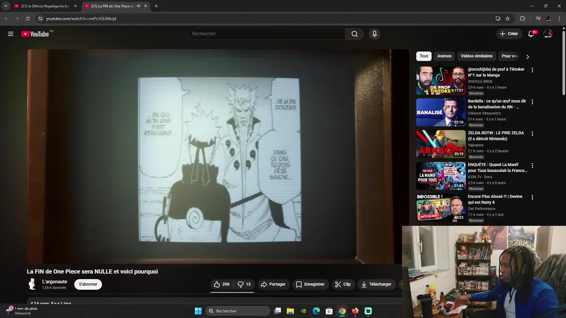
Task: Go back in browser history
Action: pyautogui.click(x=6, y=19)
